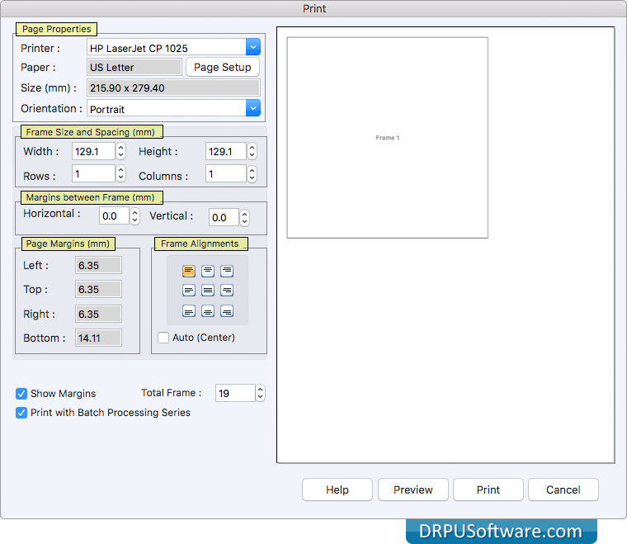Uncheck Print with Batch Processing Series
The width and height of the screenshot is (627, 544).
[21, 413]
